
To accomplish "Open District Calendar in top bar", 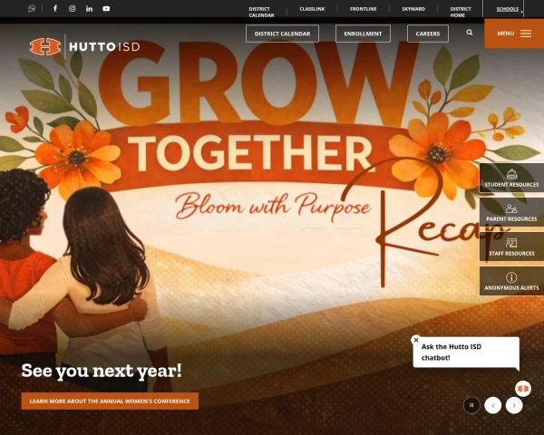I will [262, 12].
